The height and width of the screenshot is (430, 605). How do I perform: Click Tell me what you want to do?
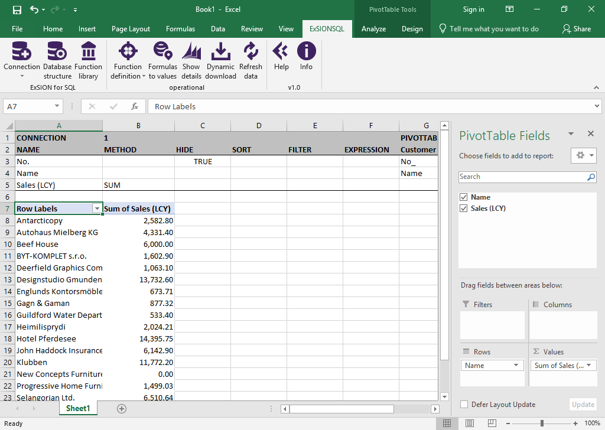pyautogui.click(x=489, y=28)
